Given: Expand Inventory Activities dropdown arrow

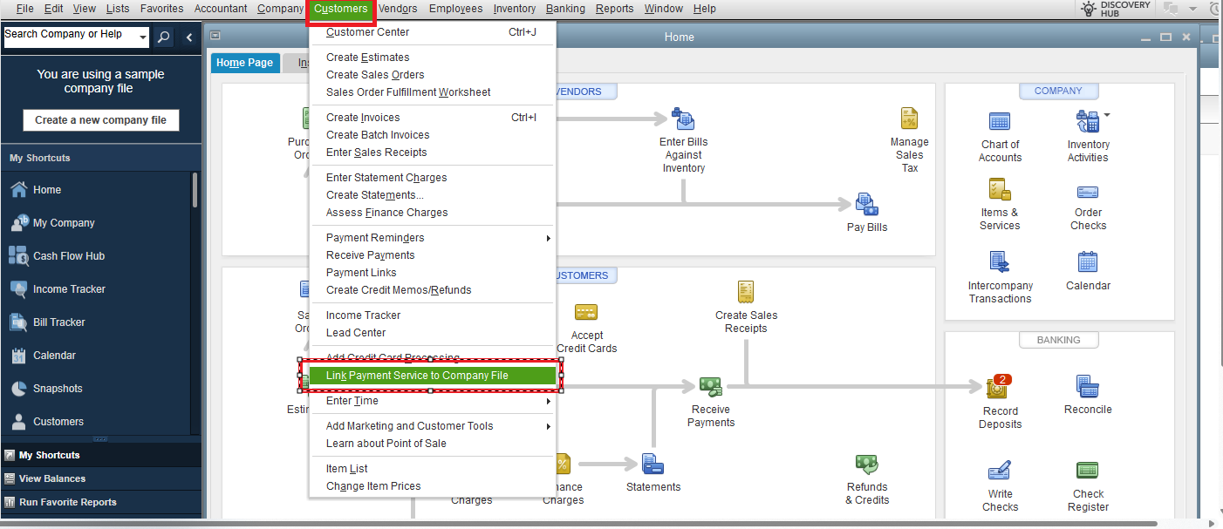Looking at the screenshot, I should (1107, 115).
